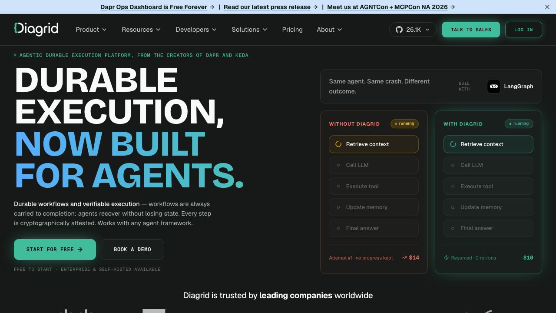The width and height of the screenshot is (556, 313).
Task: Click the spinner icon in With Diagrid's Retrieve context
Action: [453, 144]
